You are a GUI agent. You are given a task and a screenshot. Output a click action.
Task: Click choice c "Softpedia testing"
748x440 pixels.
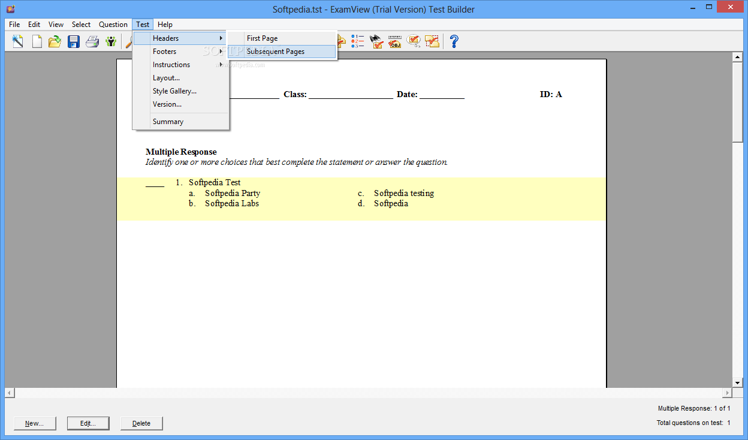click(404, 193)
